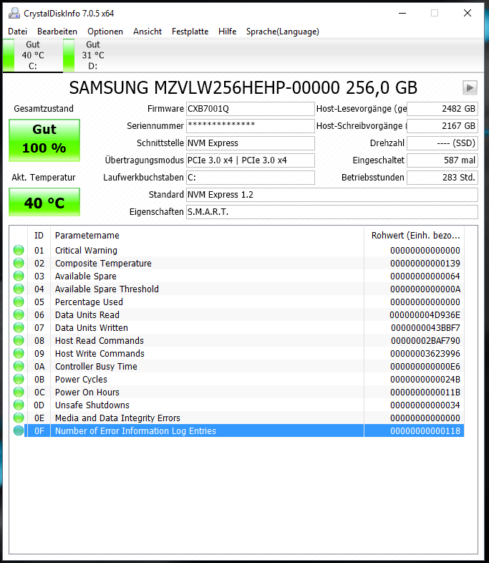The image size is (489, 563).
Task: Click the green status icon for Data Units Read
Action: click(x=19, y=315)
